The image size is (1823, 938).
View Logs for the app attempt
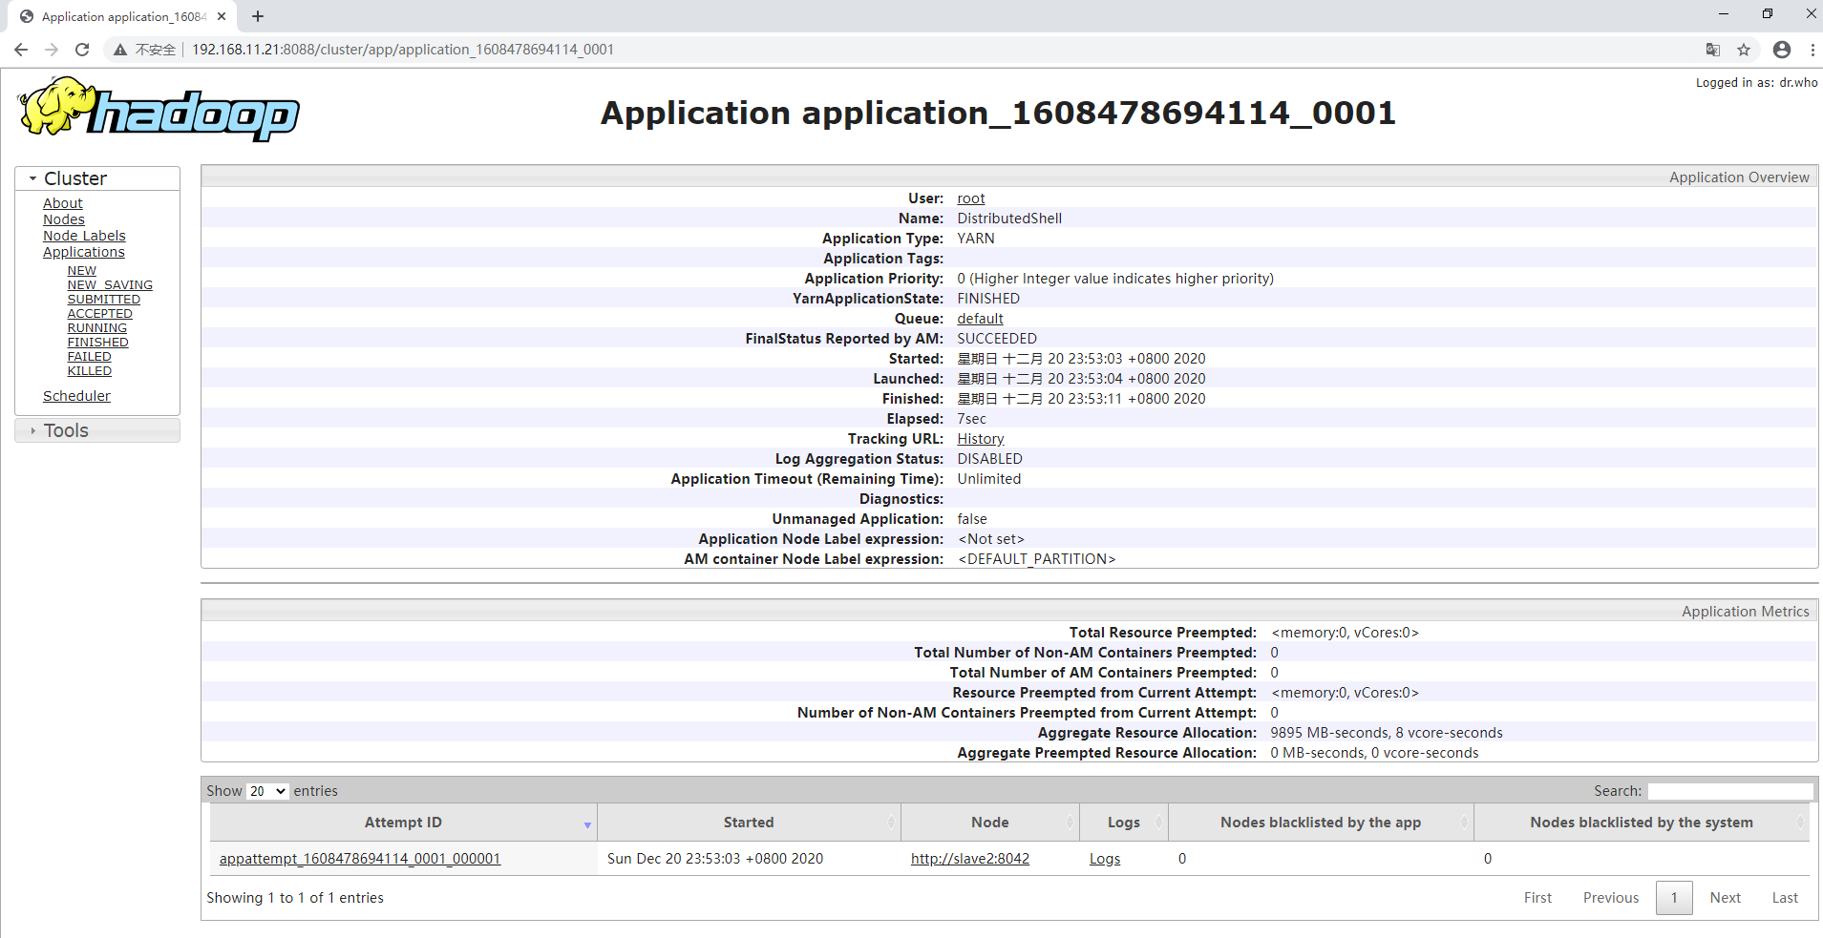(x=1104, y=858)
